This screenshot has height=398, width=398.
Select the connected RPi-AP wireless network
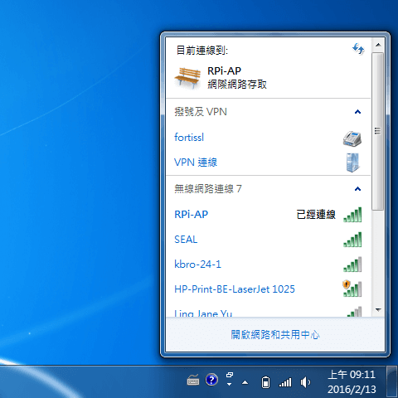click(268, 215)
